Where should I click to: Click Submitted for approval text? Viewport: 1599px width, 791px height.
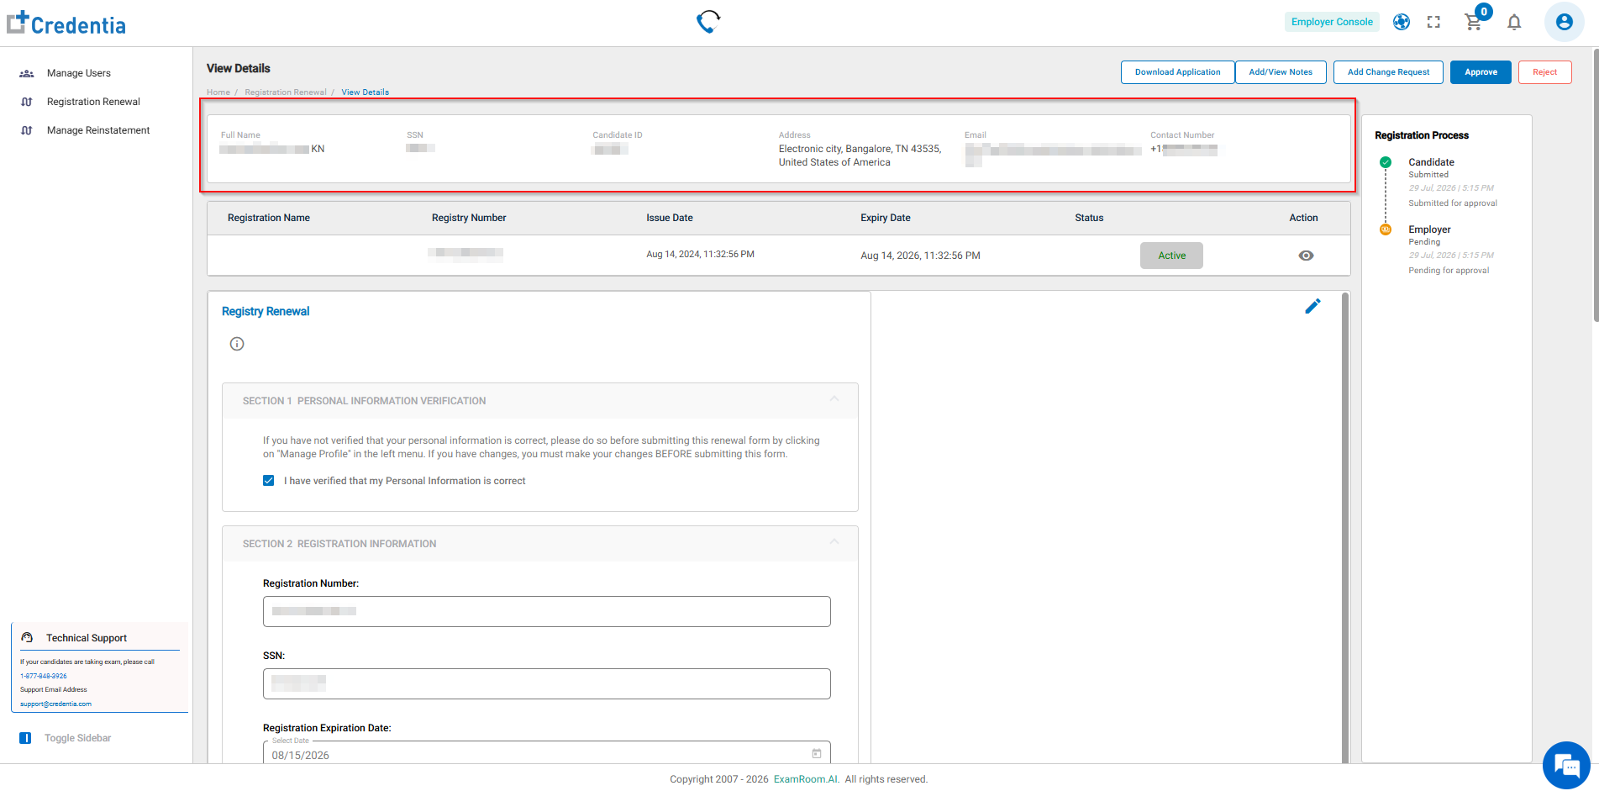[x=1453, y=203]
